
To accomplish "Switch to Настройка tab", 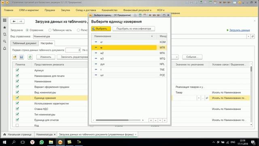I will (x=47, y=43).
